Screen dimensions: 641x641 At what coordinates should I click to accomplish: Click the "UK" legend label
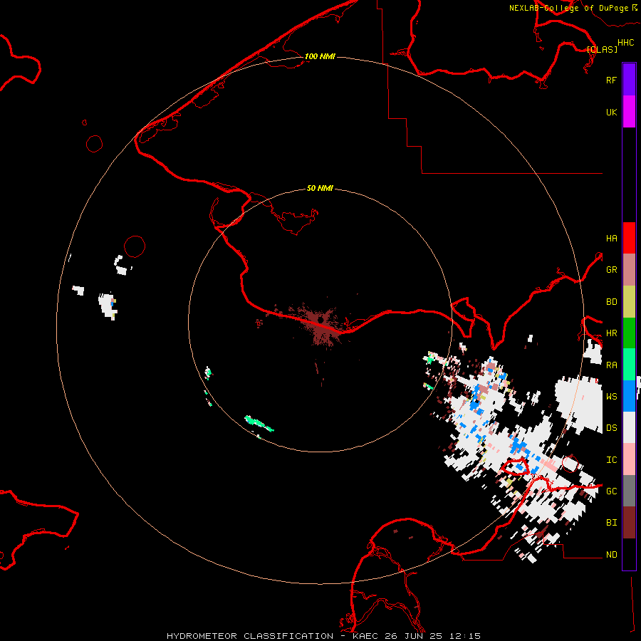coord(611,112)
